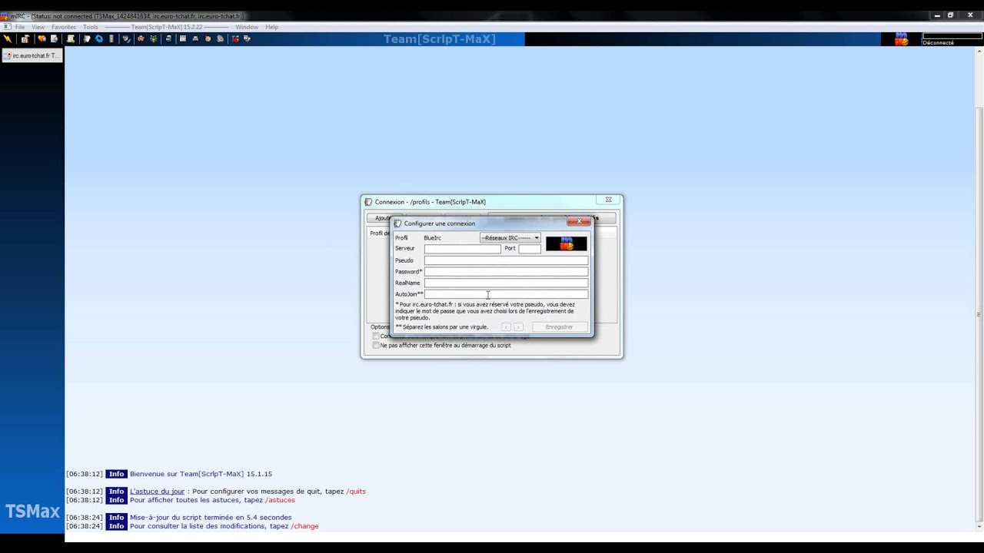Click the scroll-up arrow of status window
Image resolution: width=984 pixels, height=553 pixels.
(978, 52)
